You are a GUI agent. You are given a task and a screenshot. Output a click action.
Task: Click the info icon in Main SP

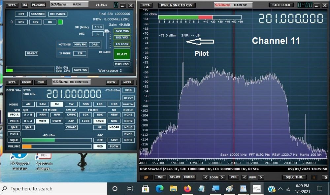point(314,177)
